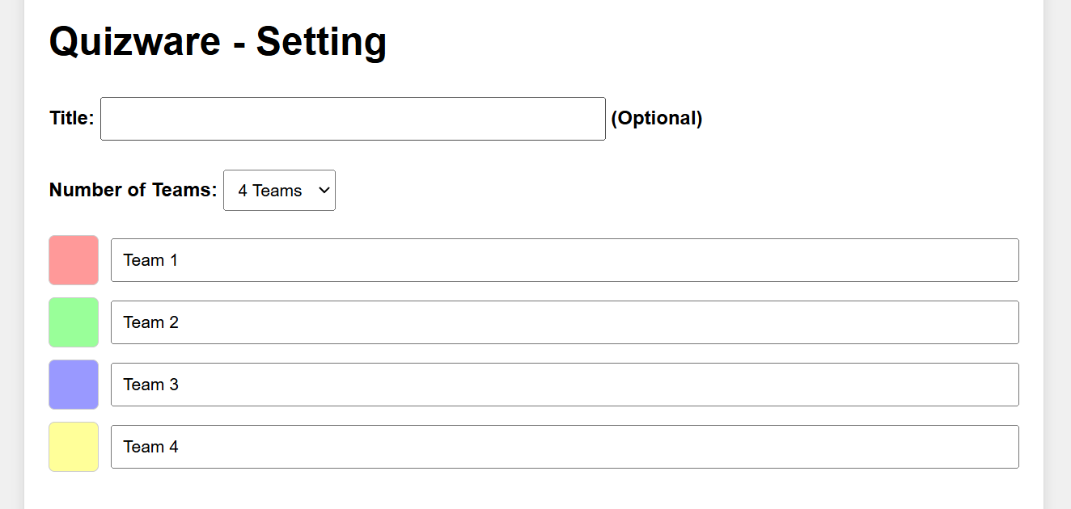Click the '4 Teams' selected value text
Screen dimensions: 1071x509
coord(270,191)
